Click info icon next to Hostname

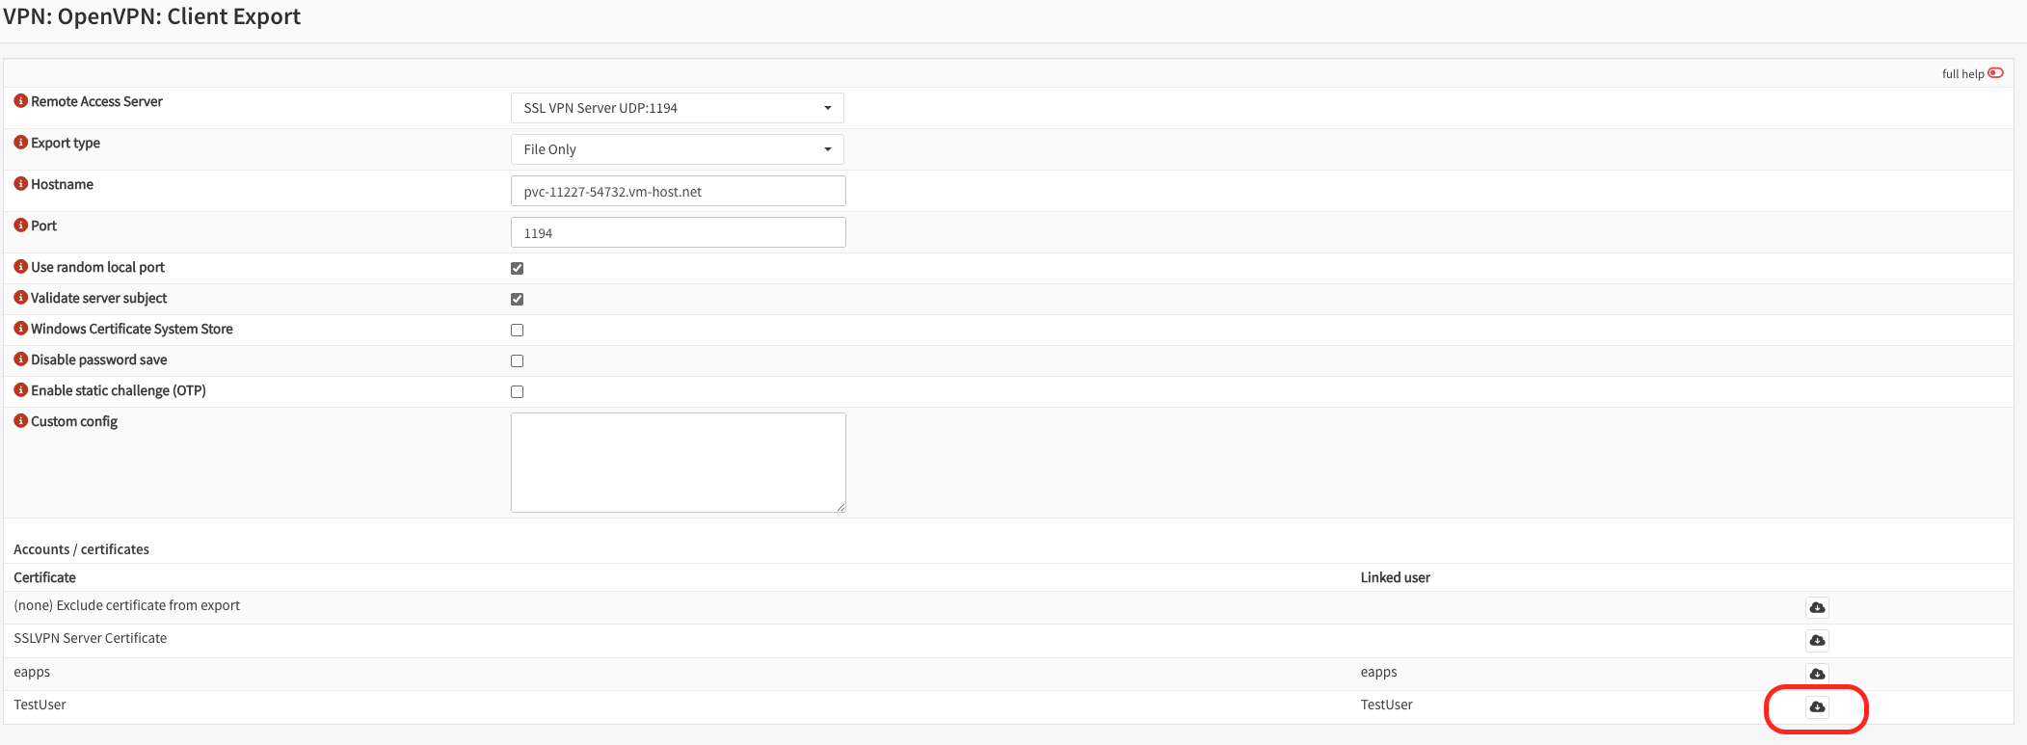[20, 184]
